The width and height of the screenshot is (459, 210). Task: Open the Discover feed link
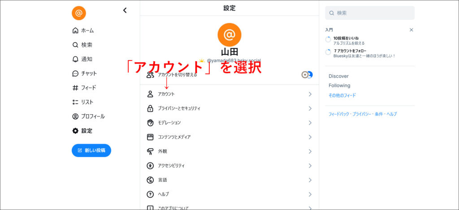338,76
